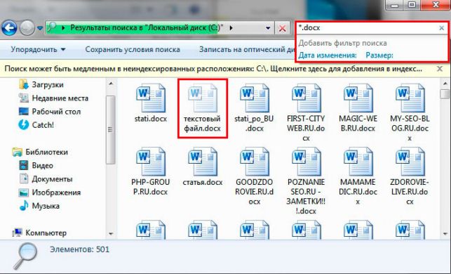The height and width of the screenshot is (274, 451).
Task: Click Сохранить условия поиска
Action: tap(133, 50)
